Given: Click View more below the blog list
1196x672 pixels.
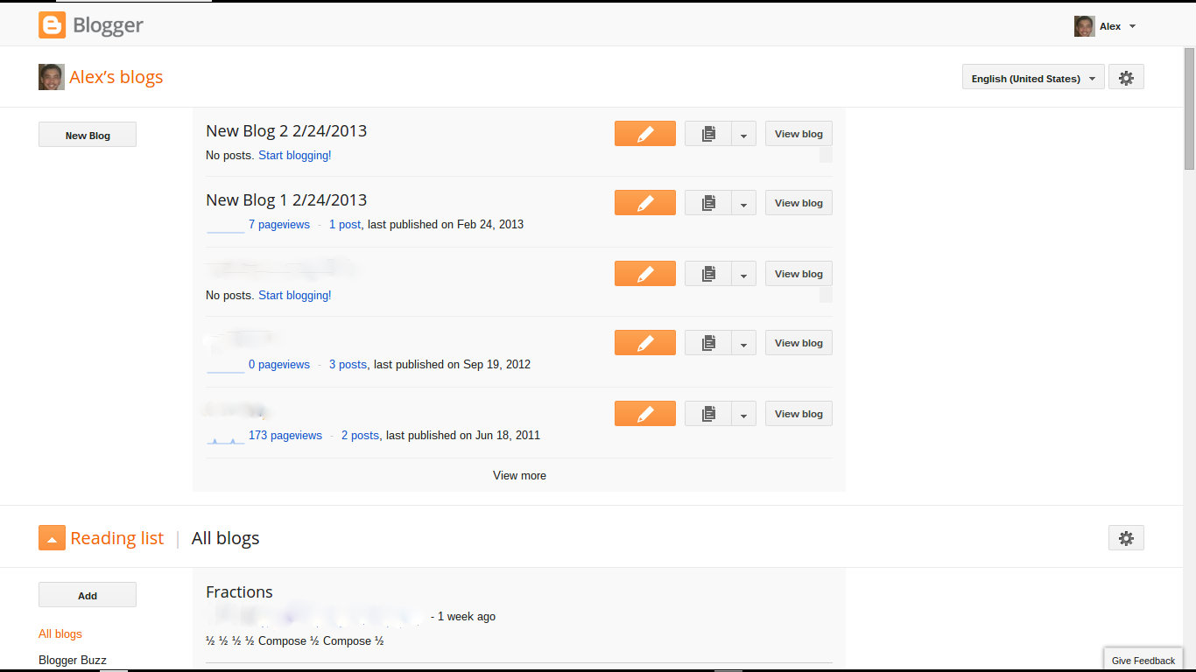Looking at the screenshot, I should [519, 475].
